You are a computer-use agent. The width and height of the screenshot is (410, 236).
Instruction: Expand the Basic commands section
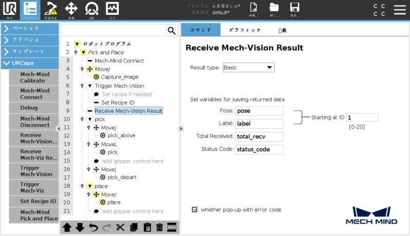coord(30,28)
